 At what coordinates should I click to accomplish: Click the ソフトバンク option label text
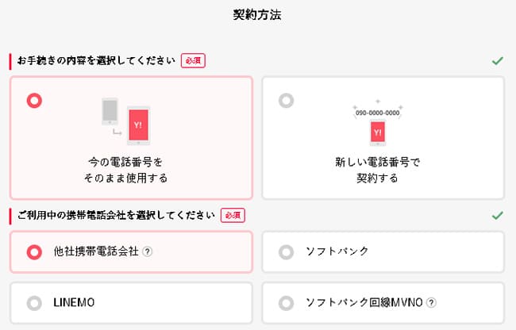pyautogui.click(x=337, y=251)
